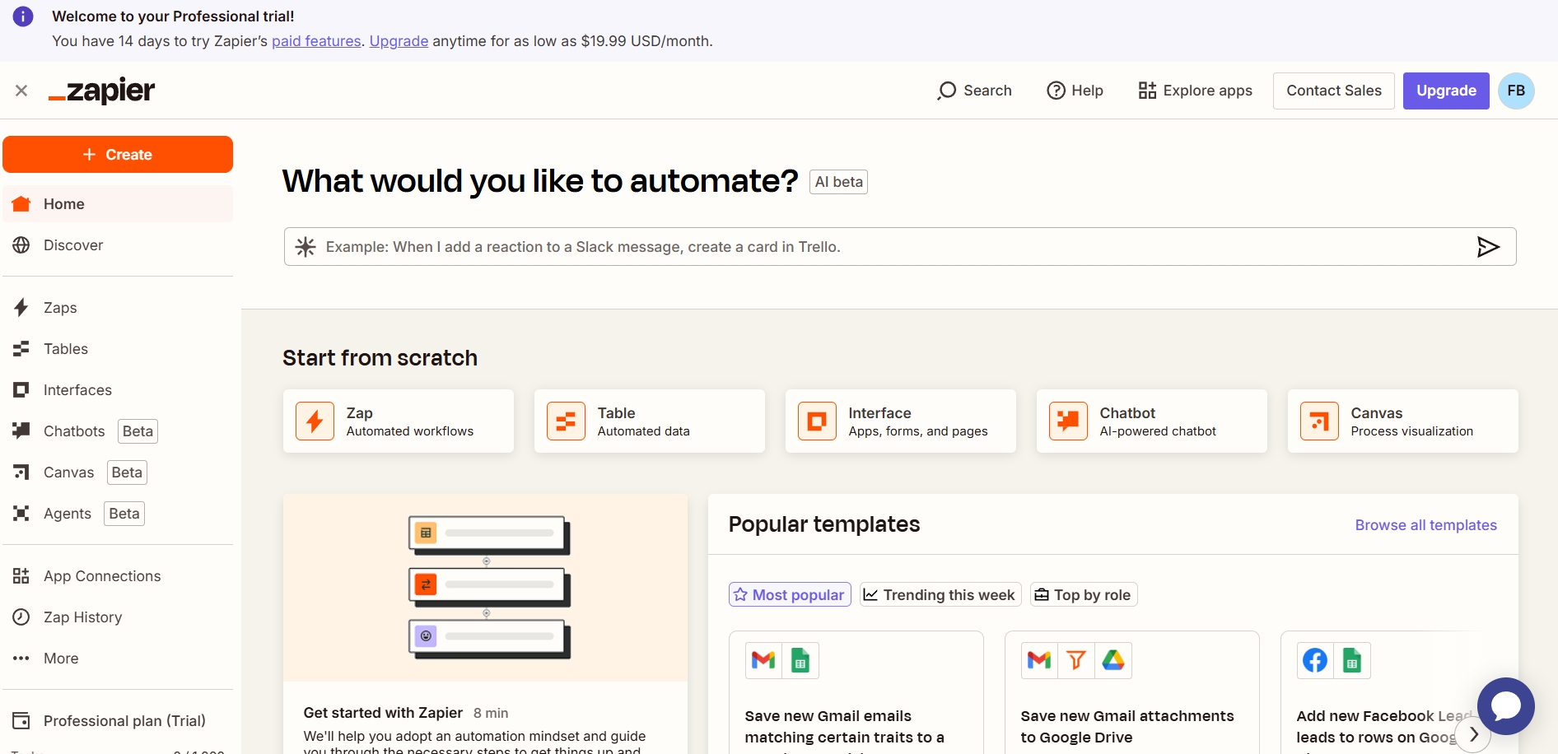Open the Get started with Zapier illustration
Viewport: 1558px width, 754px height.
[485, 588]
